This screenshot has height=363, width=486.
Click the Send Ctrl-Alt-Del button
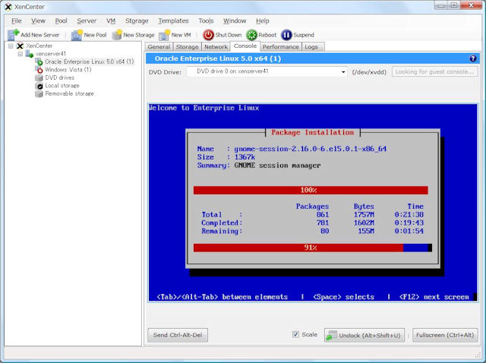178,335
